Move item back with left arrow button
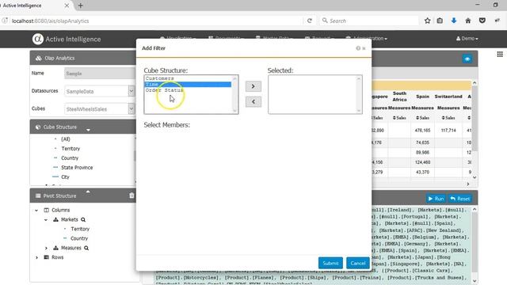 pyautogui.click(x=253, y=102)
